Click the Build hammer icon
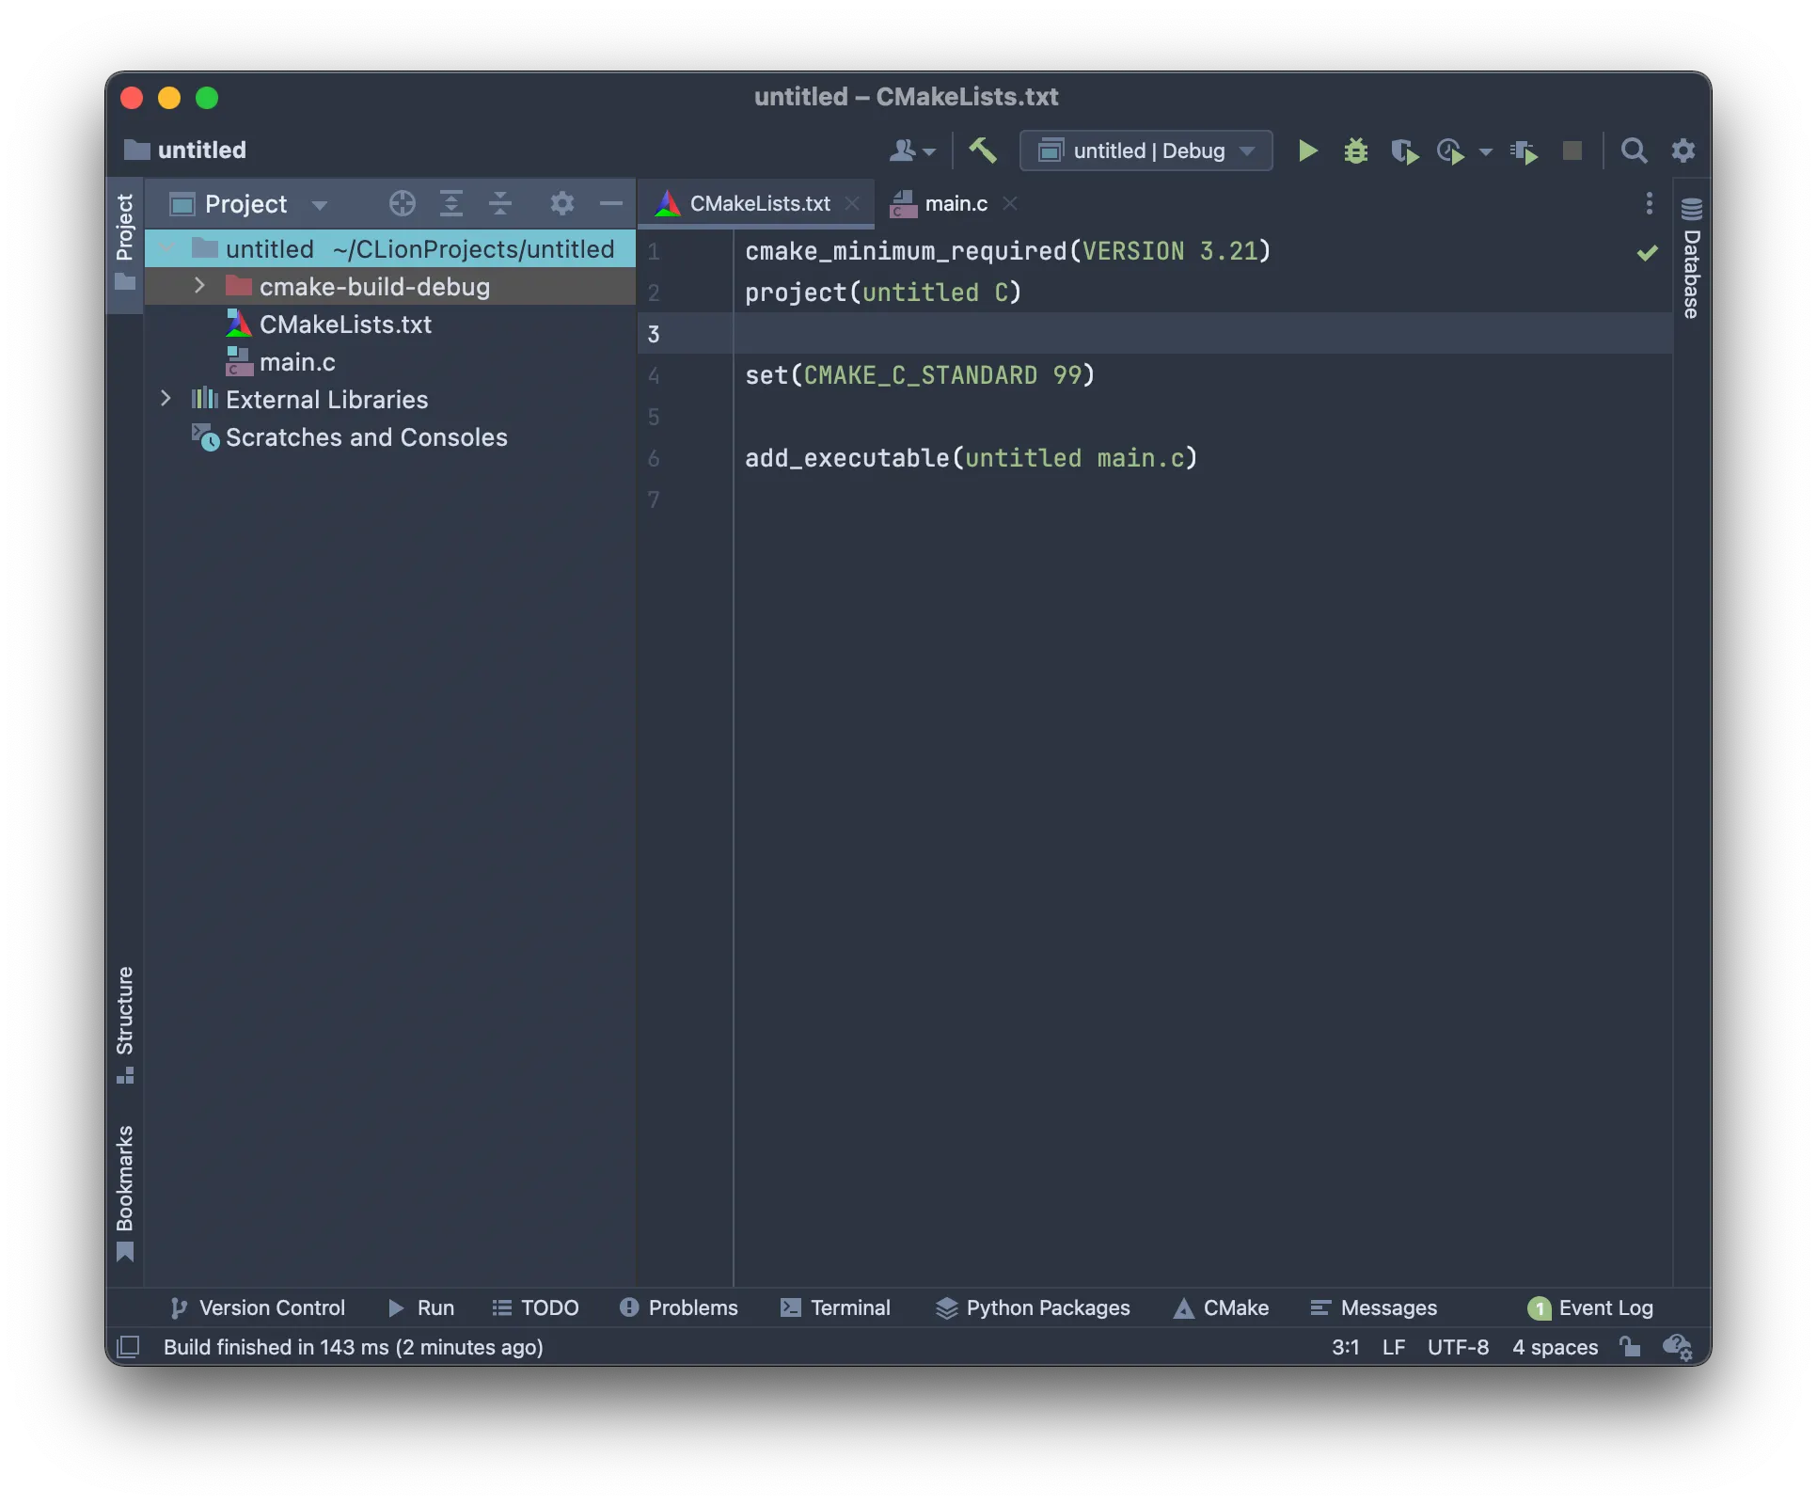Image resolution: width=1817 pixels, height=1505 pixels. [982, 150]
